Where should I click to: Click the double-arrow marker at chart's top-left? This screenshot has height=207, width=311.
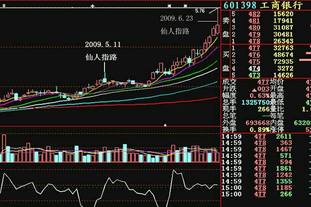point(4,6)
